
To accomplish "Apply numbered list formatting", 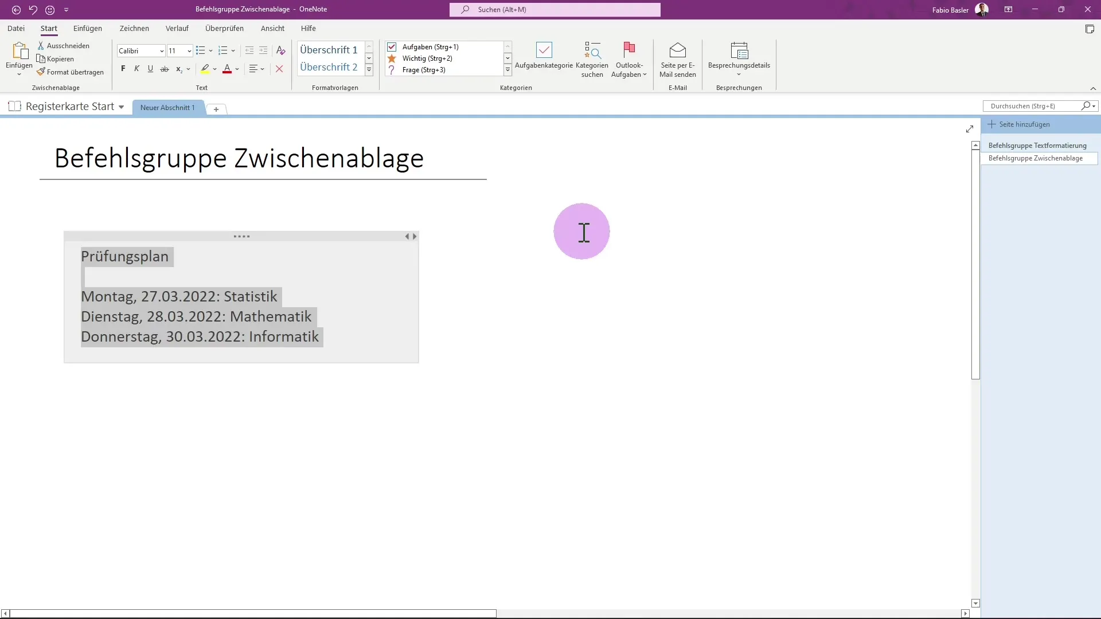I will [223, 50].
